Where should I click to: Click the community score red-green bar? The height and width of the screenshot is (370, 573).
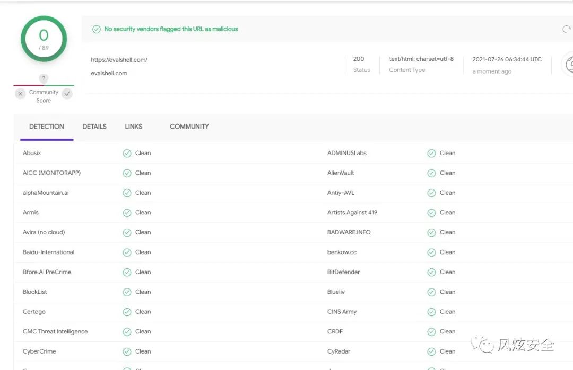click(44, 85)
